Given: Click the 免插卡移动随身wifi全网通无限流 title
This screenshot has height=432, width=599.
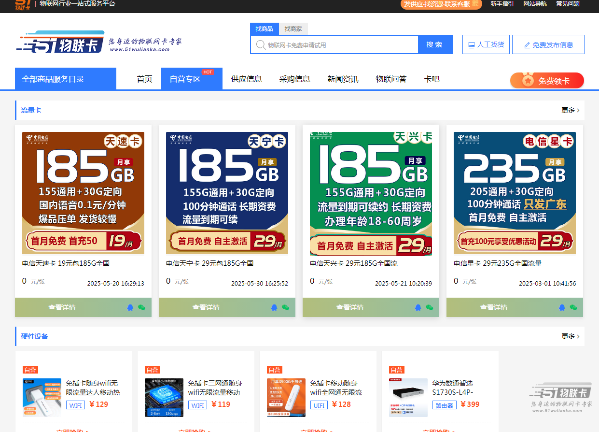Looking at the screenshot, I should click(x=336, y=388).
